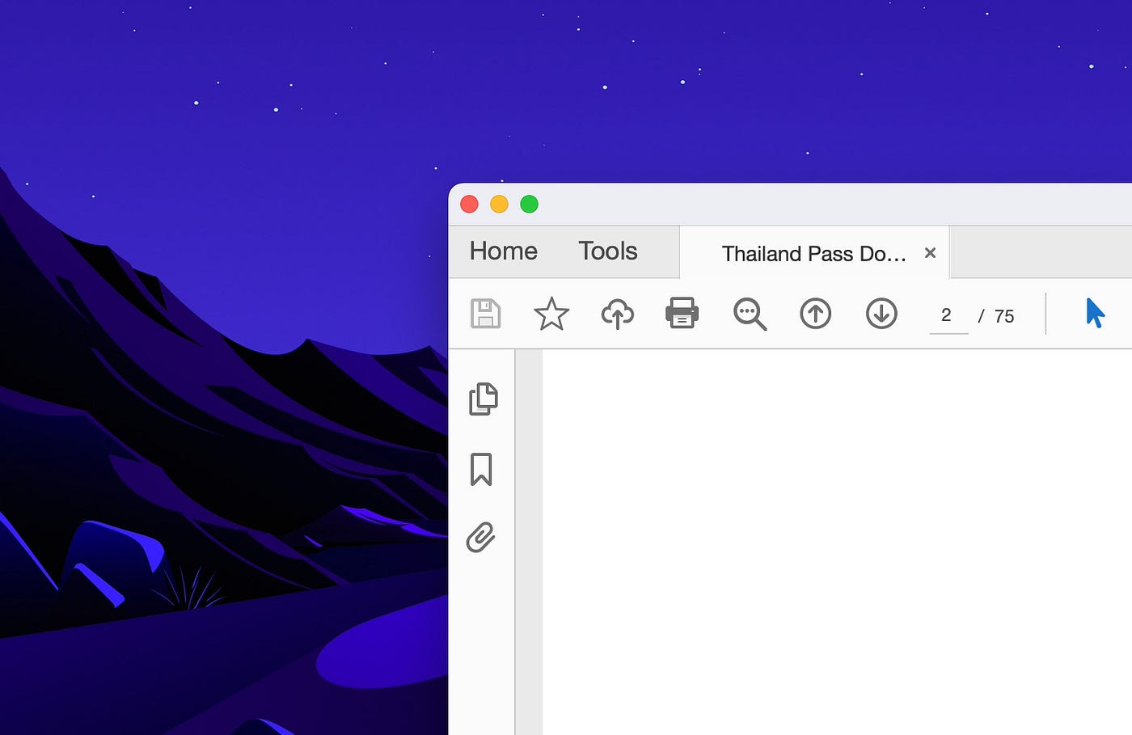
Task: Print the Thailand Pass document
Action: (x=682, y=314)
